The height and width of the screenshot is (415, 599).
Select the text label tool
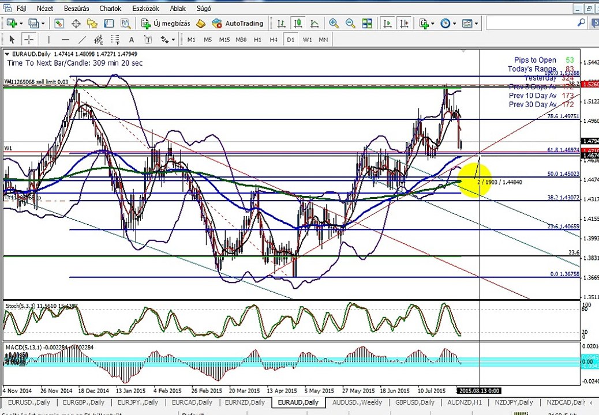click(x=148, y=39)
